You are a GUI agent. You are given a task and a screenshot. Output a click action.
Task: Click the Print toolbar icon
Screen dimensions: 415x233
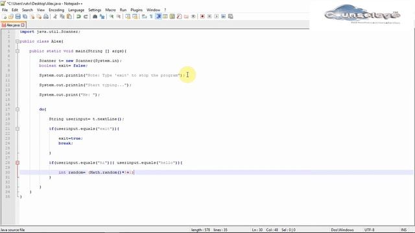coord(46,16)
